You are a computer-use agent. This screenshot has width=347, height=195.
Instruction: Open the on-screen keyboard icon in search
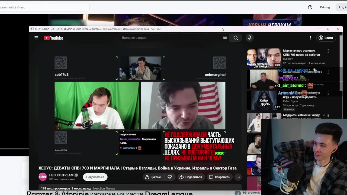(x=225, y=38)
